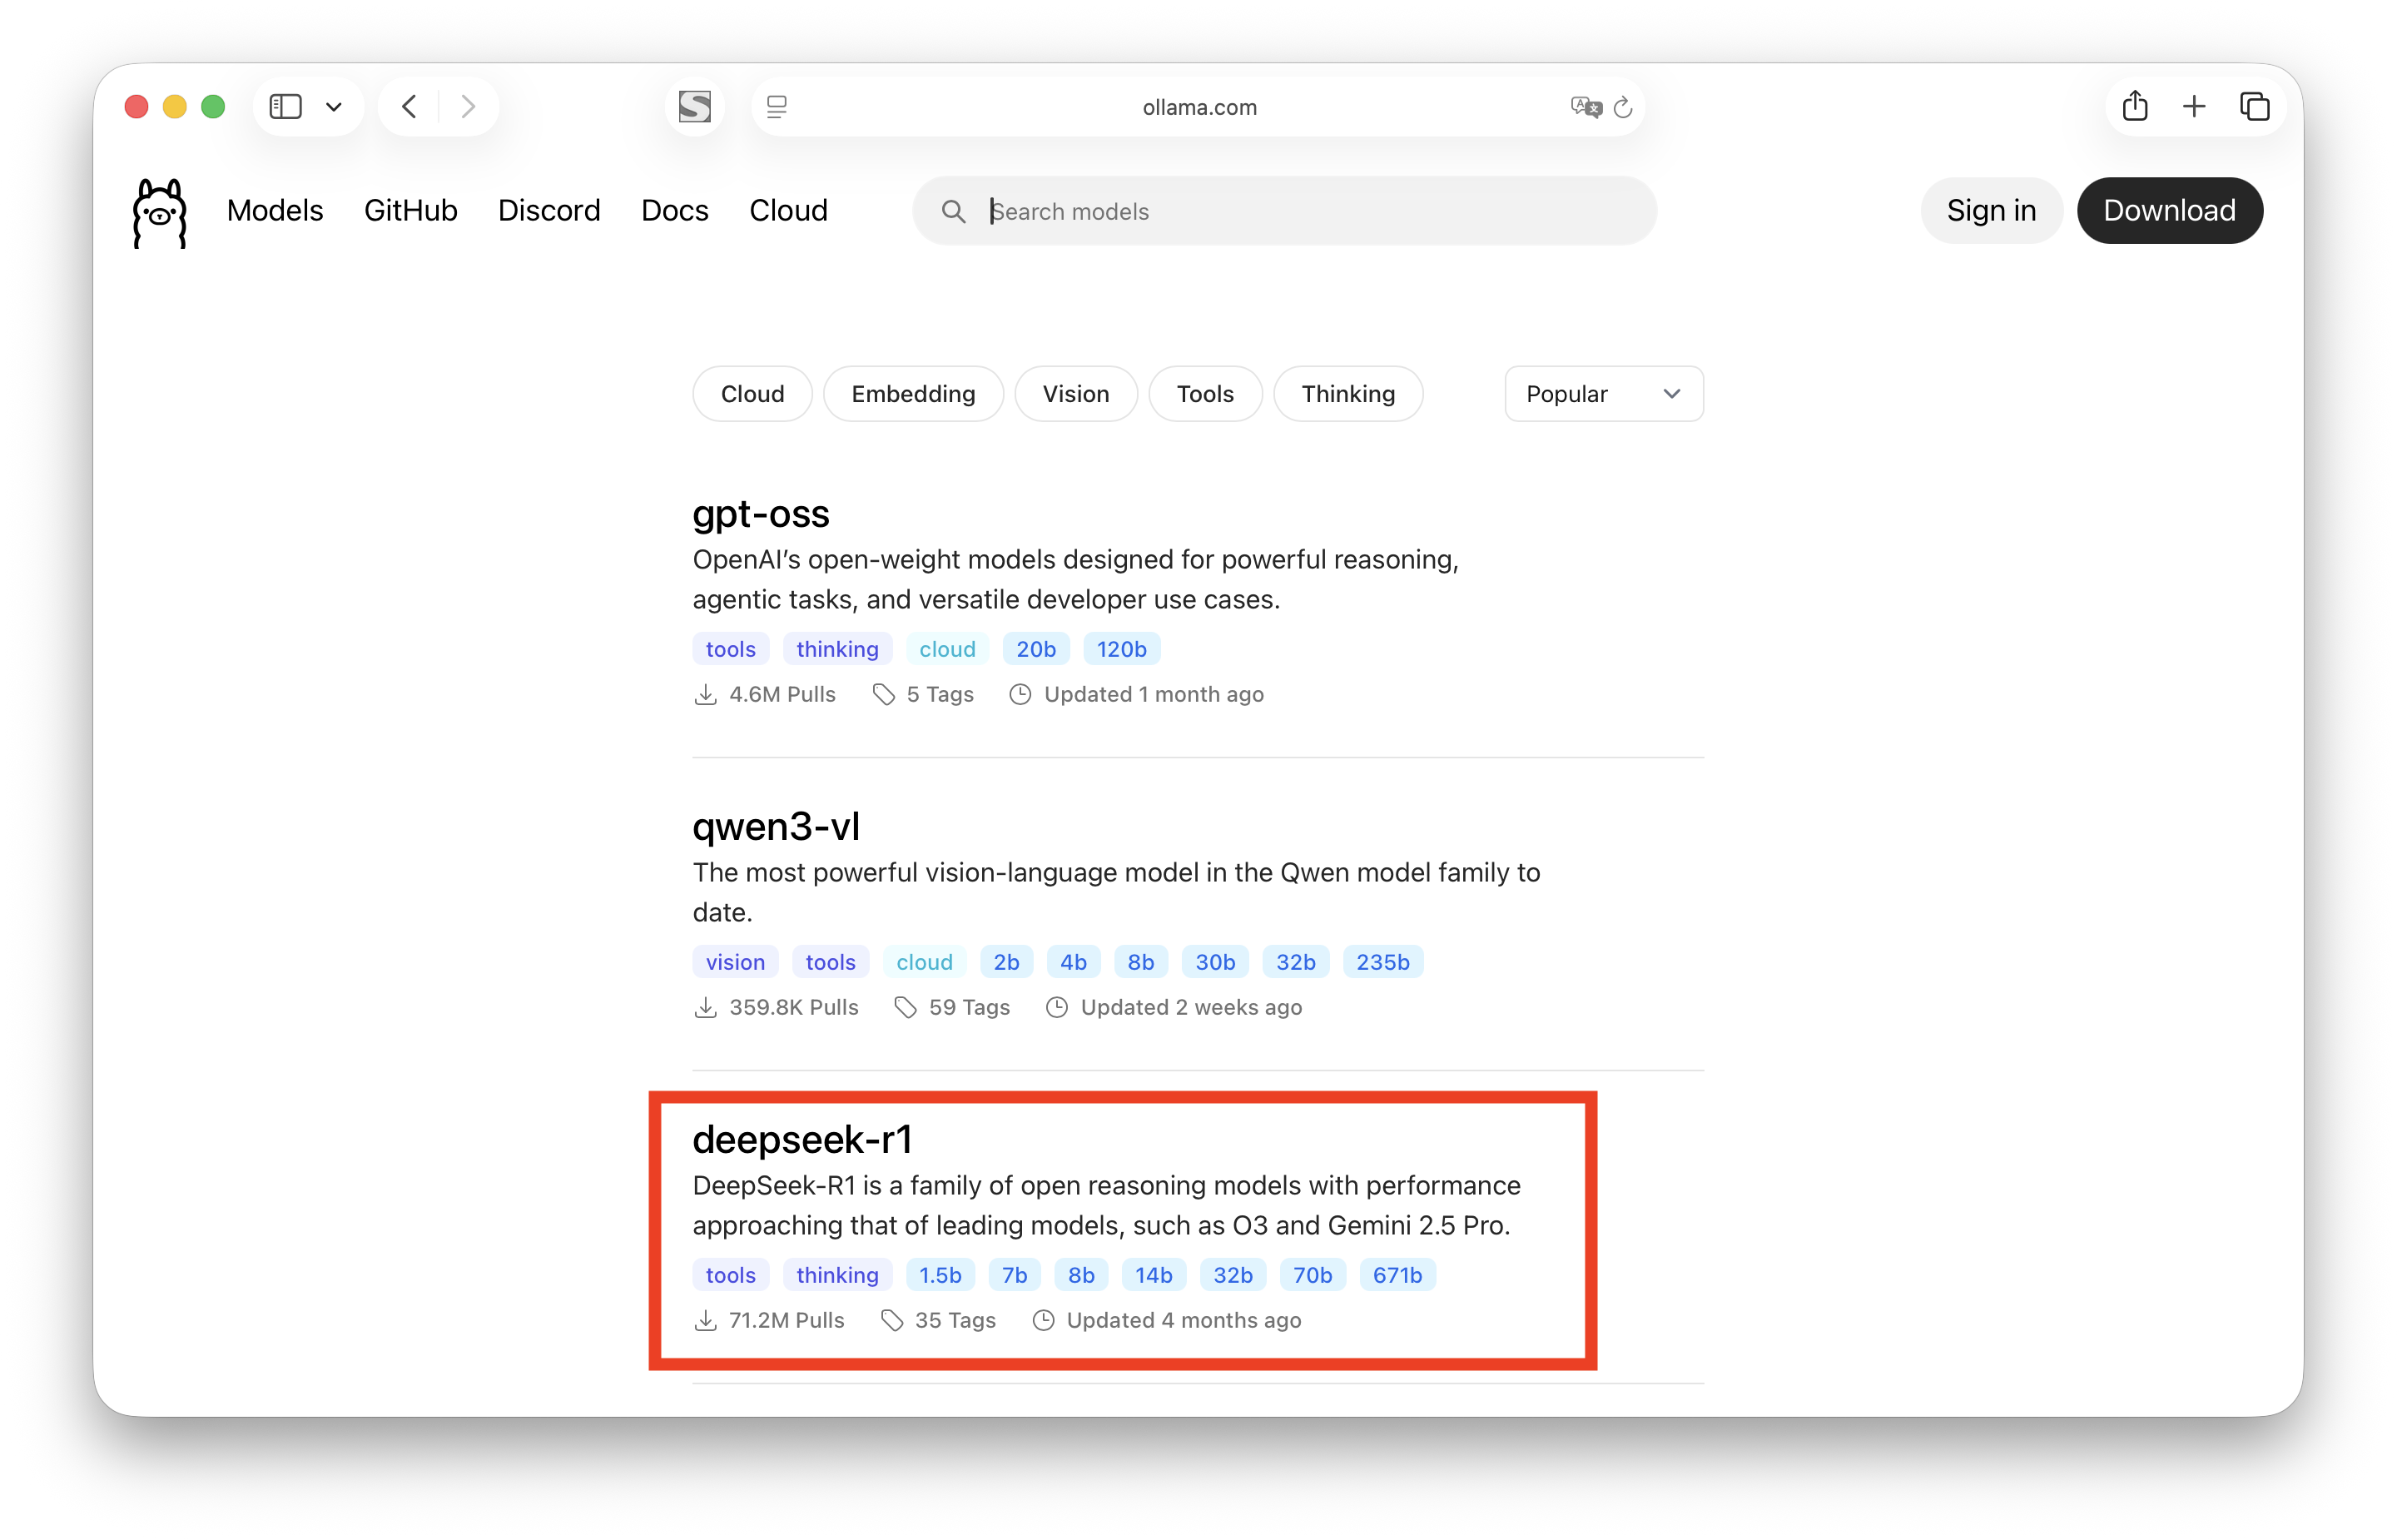Click the reader page icon in address bar
Viewport: 2397px width, 1540px height.
(x=777, y=107)
